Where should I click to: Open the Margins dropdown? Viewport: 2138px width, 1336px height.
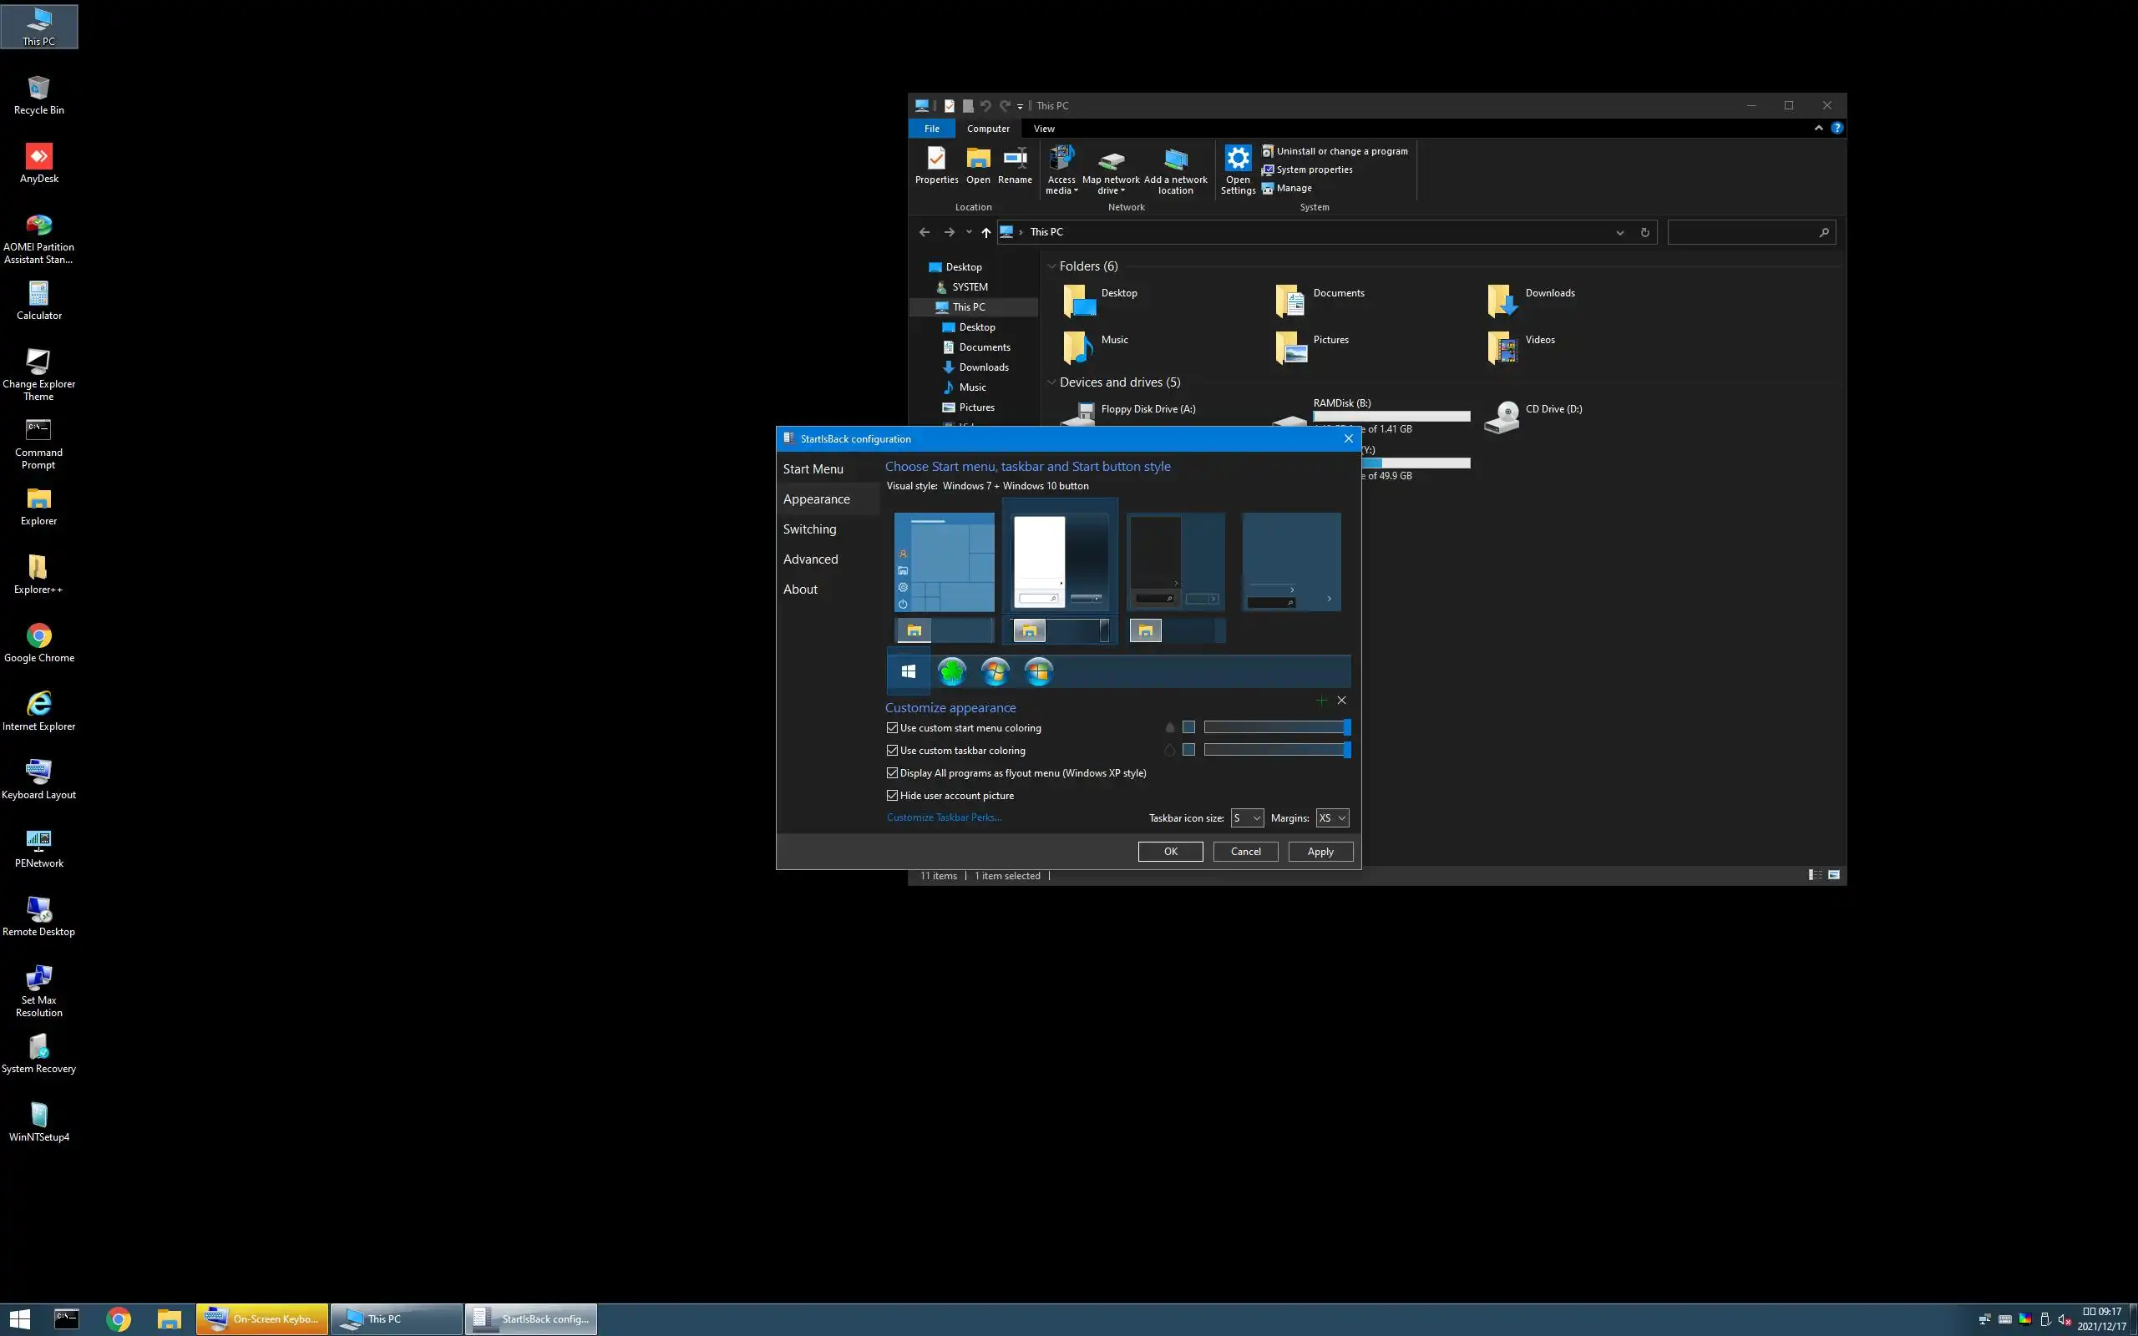pos(1331,818)
